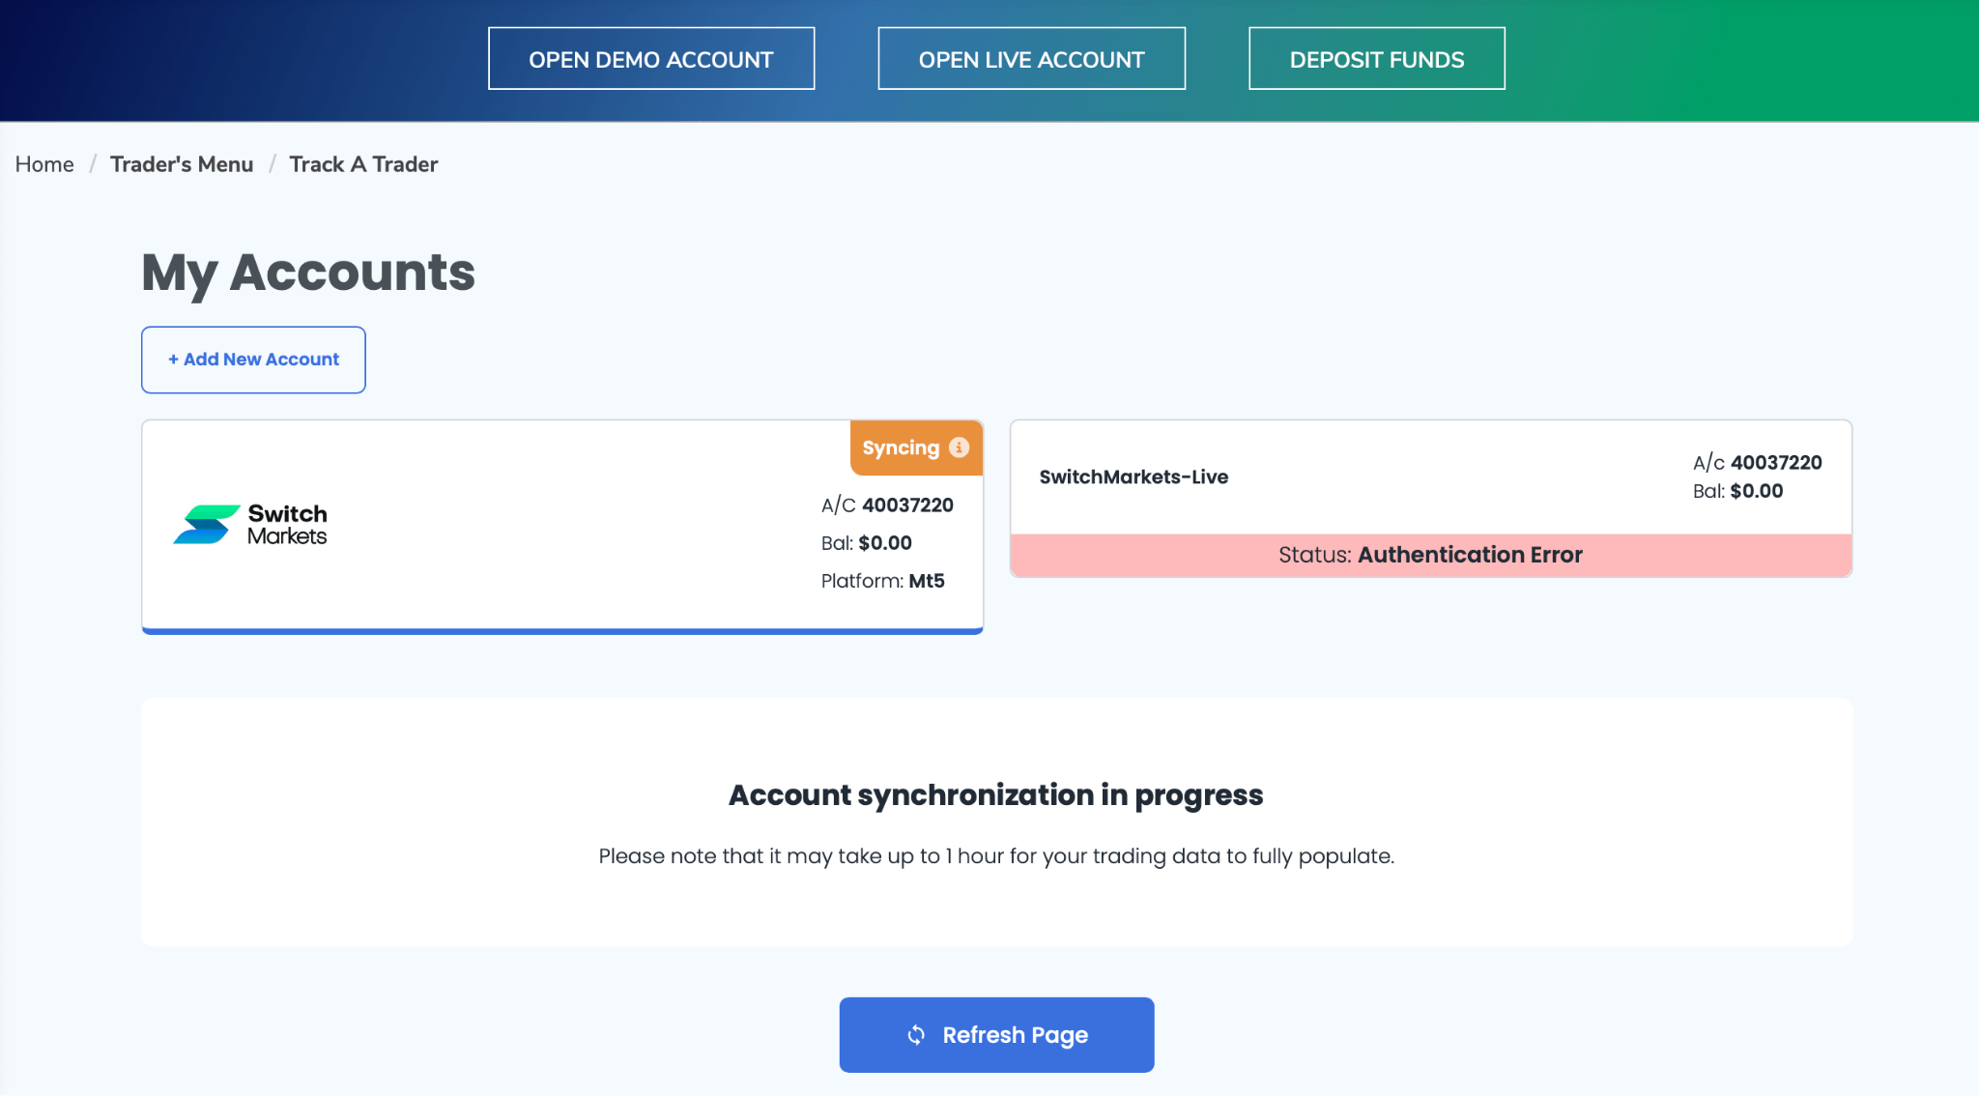
Task: Click the Switch Markets logo
Action: point(250,525)
